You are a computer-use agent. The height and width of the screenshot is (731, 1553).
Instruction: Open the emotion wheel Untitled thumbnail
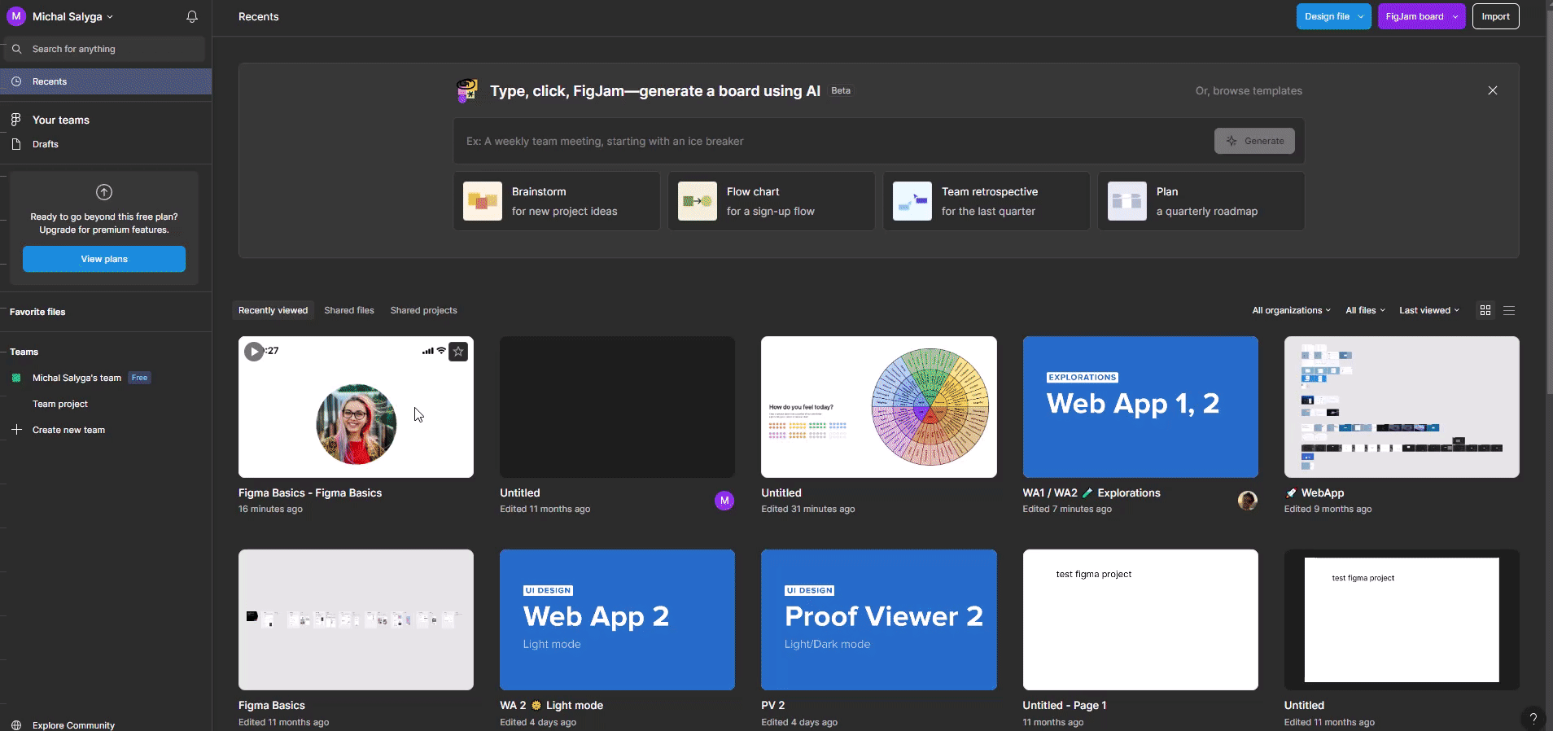coord(878,407)
